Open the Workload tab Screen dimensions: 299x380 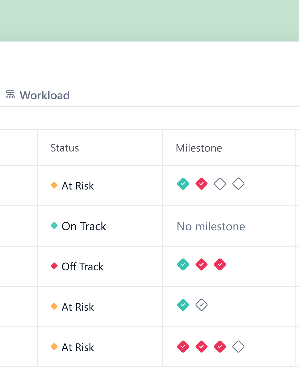pyautogui.click(x=38, y=95)
